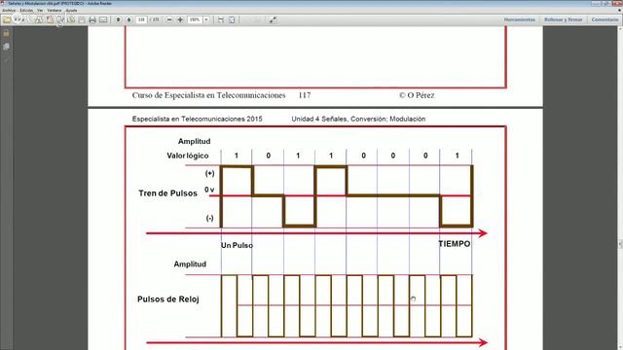
Task: Click the Open file folder icon
Action: point(7,19)
